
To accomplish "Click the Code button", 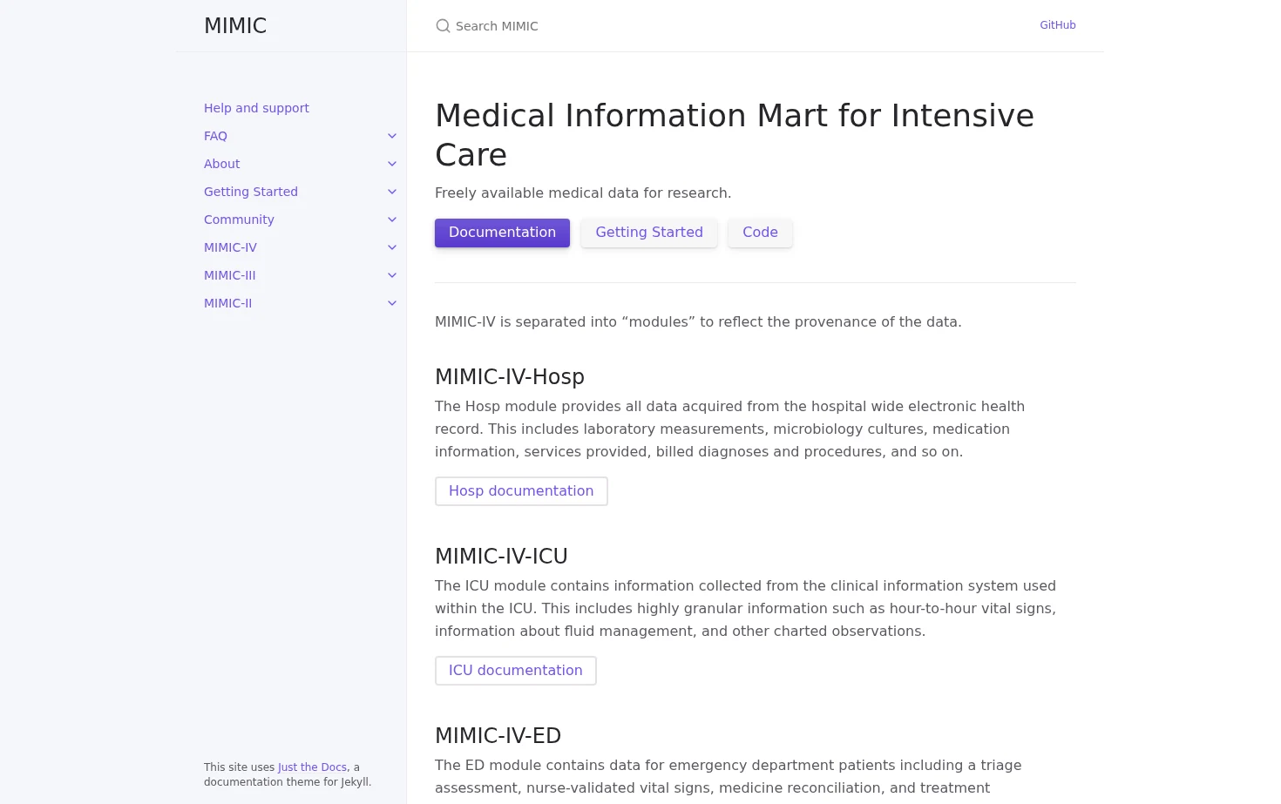I will click(760, 233).
